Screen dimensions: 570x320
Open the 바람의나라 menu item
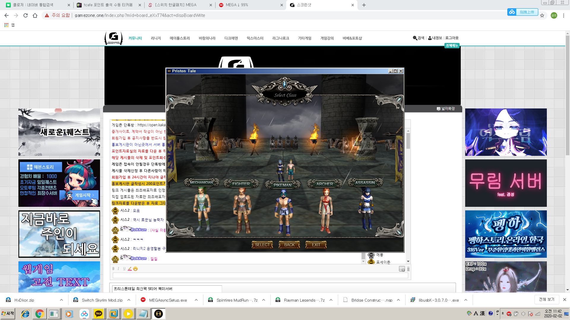click(207, 38)
